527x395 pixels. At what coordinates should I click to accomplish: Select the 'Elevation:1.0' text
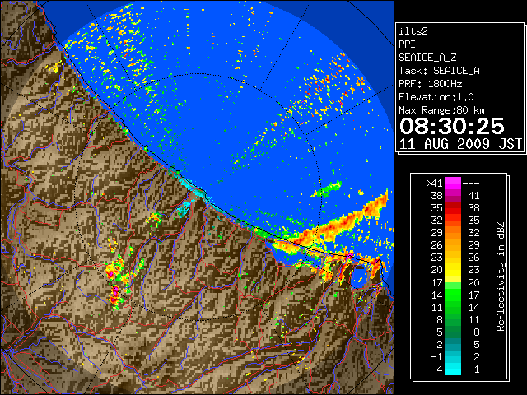pos(436,97)
